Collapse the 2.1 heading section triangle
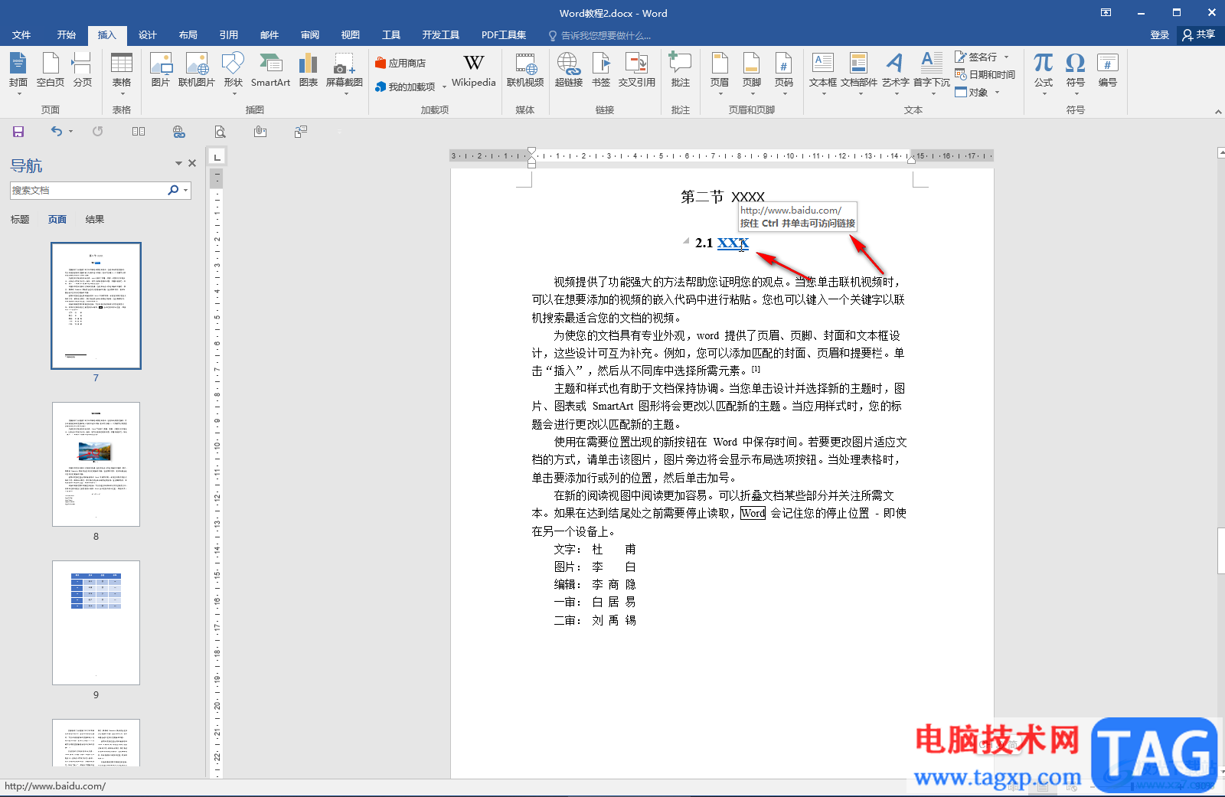 click(686, 240)
